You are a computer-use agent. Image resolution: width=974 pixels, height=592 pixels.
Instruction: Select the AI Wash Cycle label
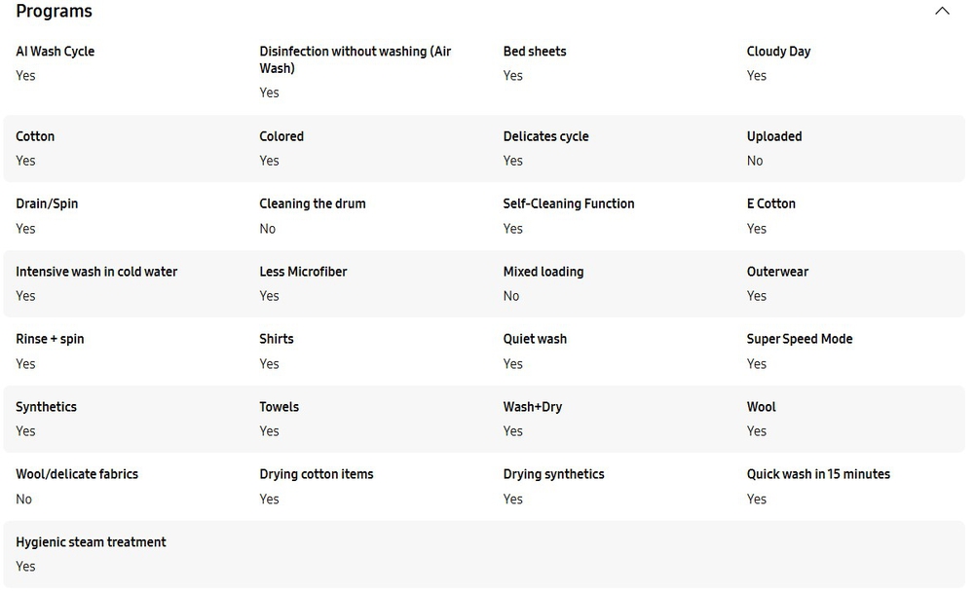[x=56, y=52]
